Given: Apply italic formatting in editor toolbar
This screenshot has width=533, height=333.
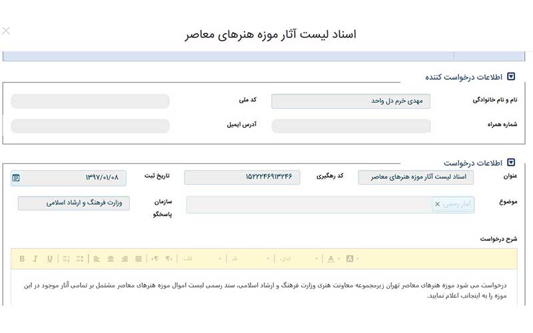Looking at the screenshot, I should tap(35, 258).
